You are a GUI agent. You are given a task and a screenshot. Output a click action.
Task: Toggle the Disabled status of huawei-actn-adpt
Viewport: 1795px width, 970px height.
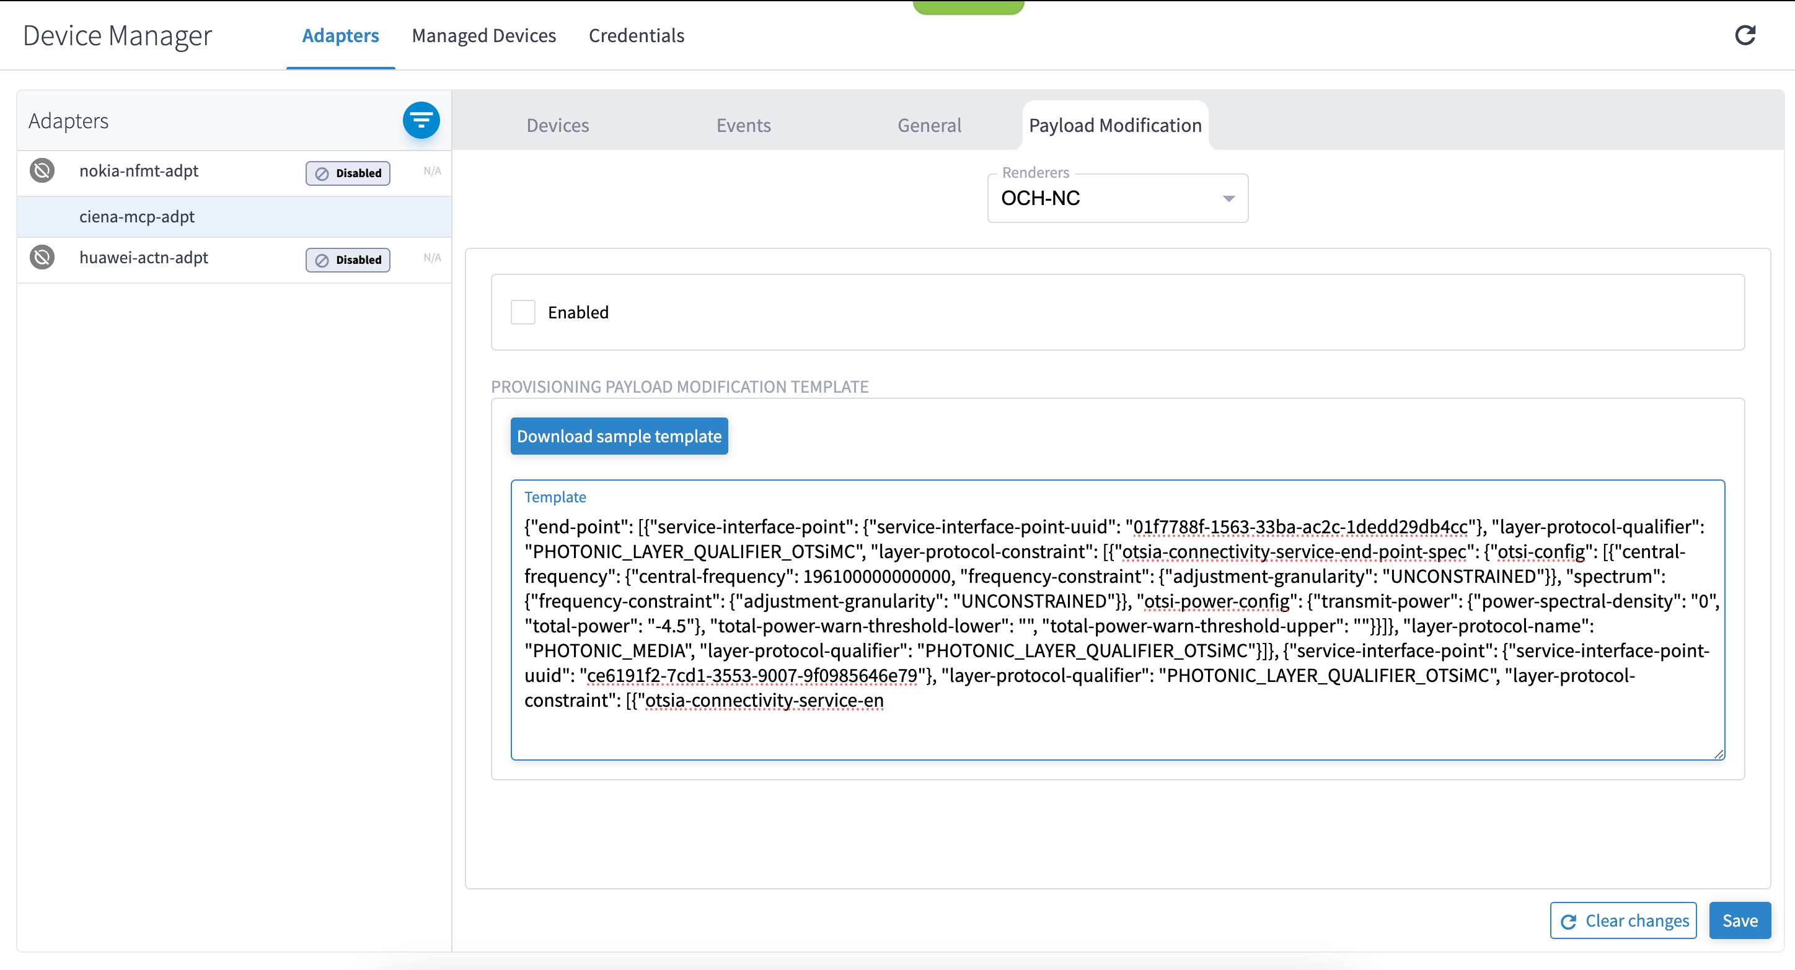coord(347,260)
